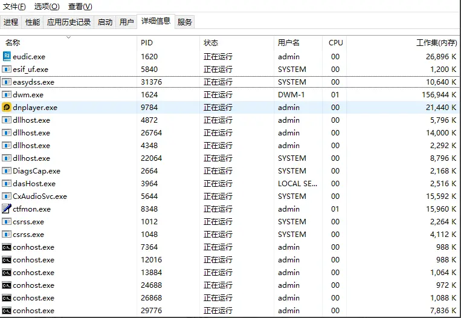Sort processes by PID column header
The height and width of the screenshot is (318, 461).
point(147,43)
